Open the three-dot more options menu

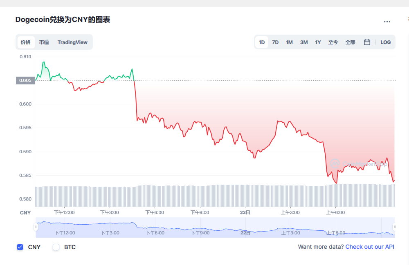click(387, 22)
